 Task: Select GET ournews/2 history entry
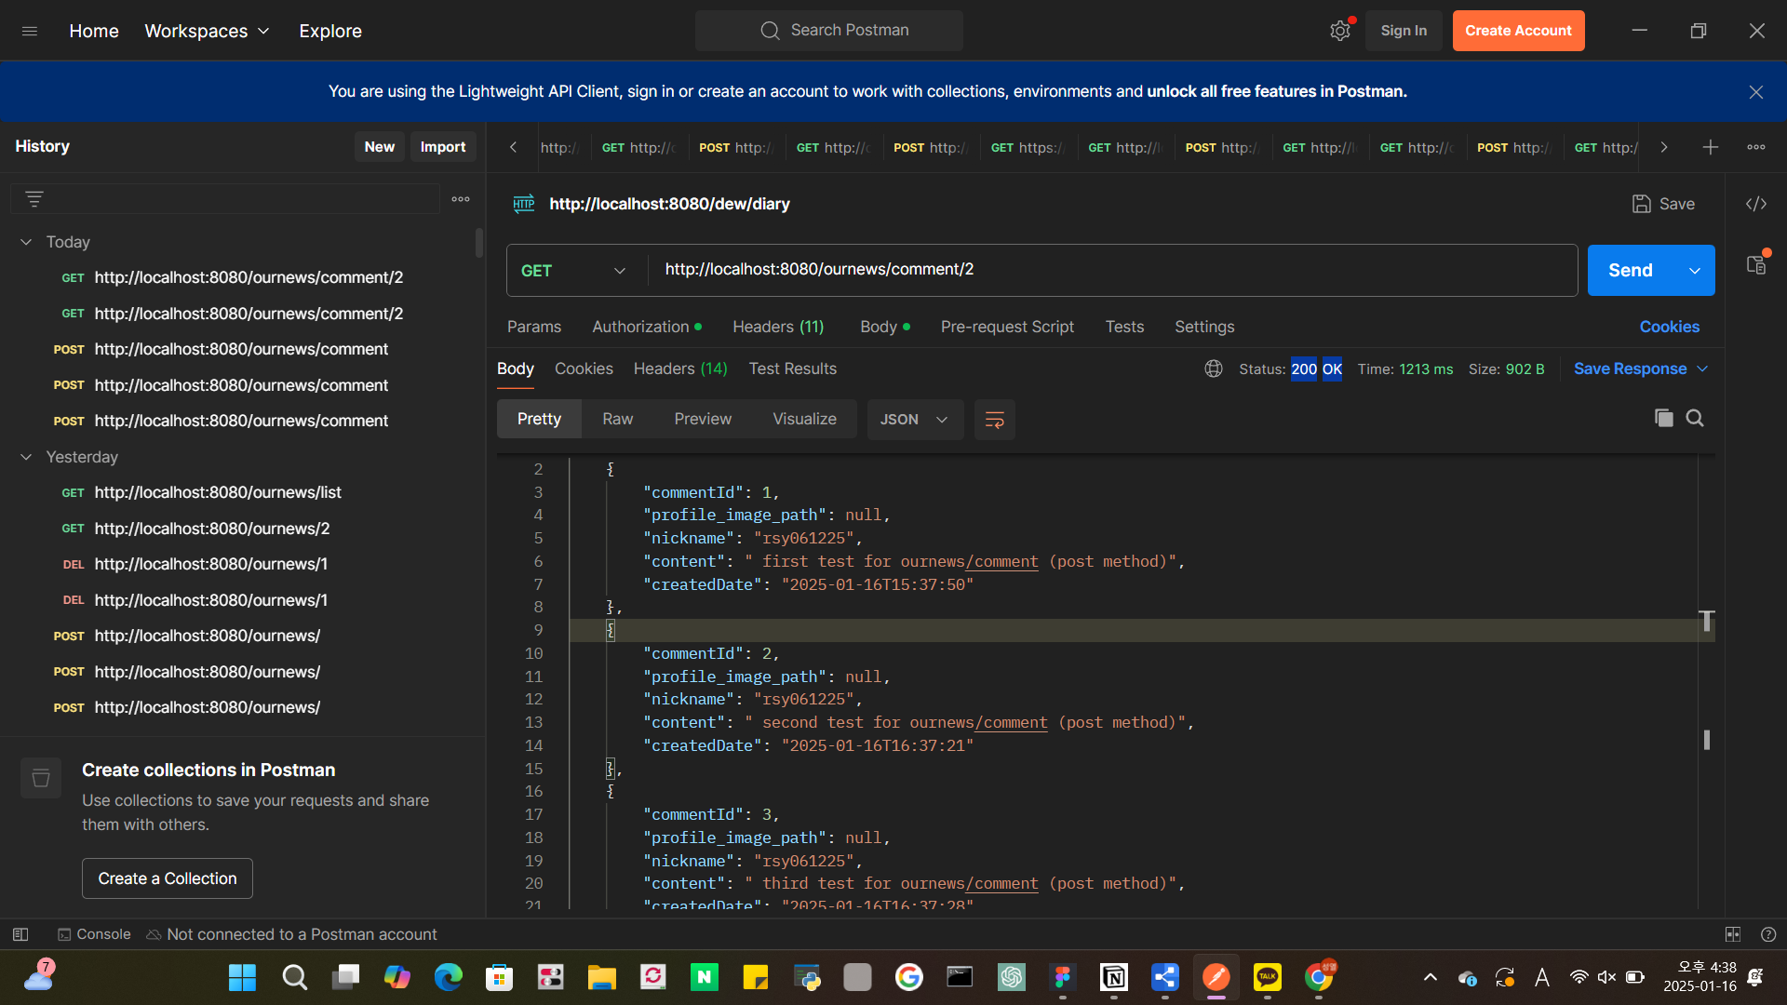tap(212, 529)
